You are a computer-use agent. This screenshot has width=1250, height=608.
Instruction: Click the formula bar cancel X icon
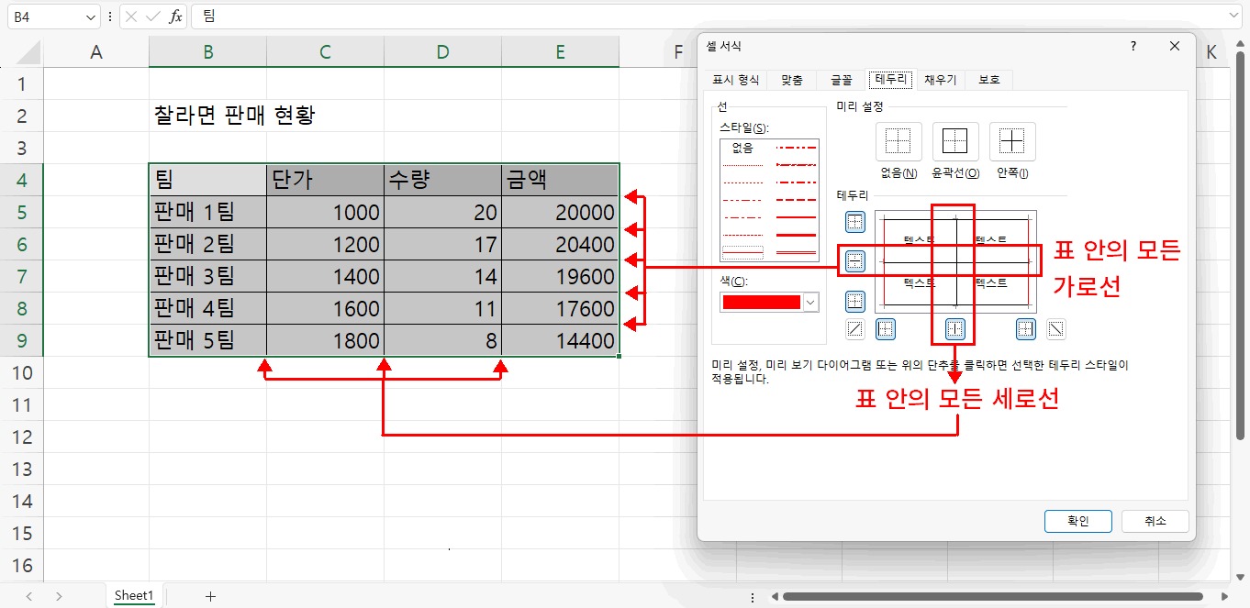pyautogui.click(x=132, y=17)
